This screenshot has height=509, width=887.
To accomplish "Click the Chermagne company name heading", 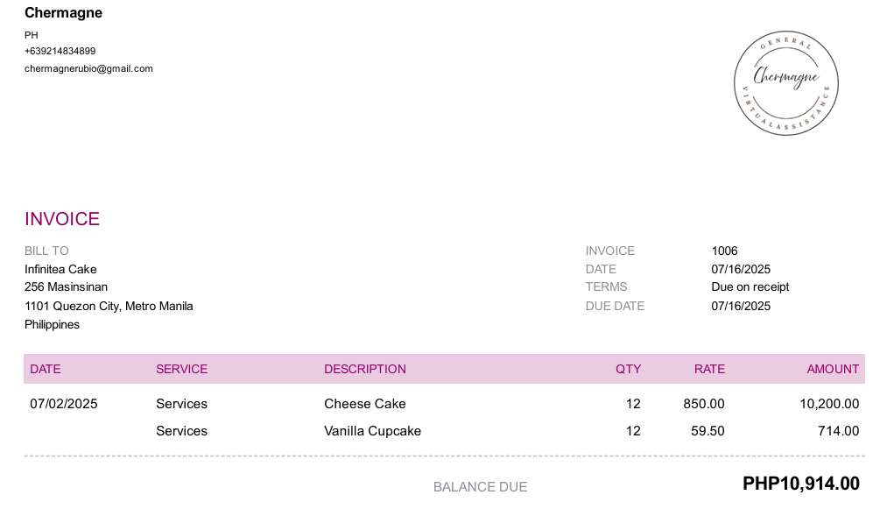I will [63, 13].
